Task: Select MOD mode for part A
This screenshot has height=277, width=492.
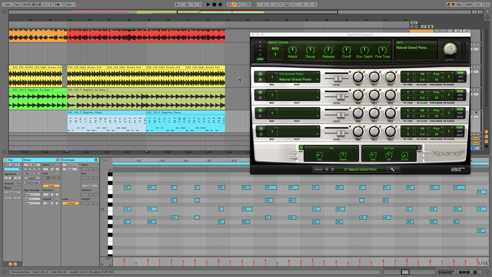Action: coord(460,81)
